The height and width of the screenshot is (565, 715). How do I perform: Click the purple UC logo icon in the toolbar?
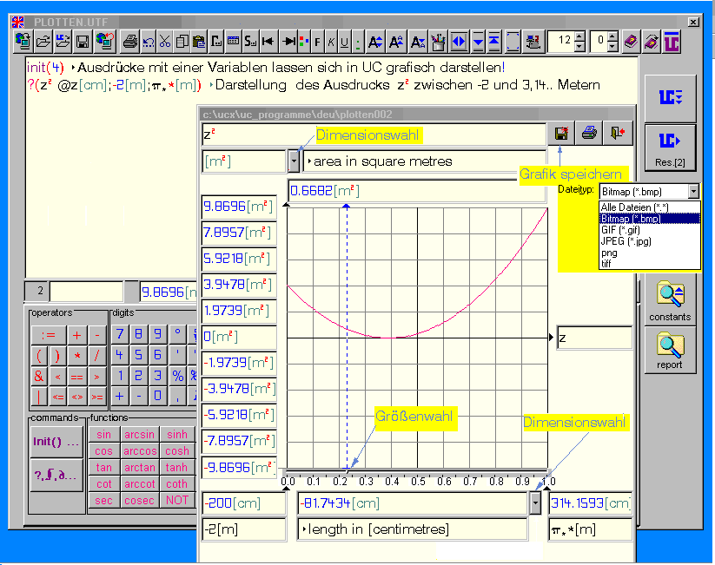pos(672,42)
